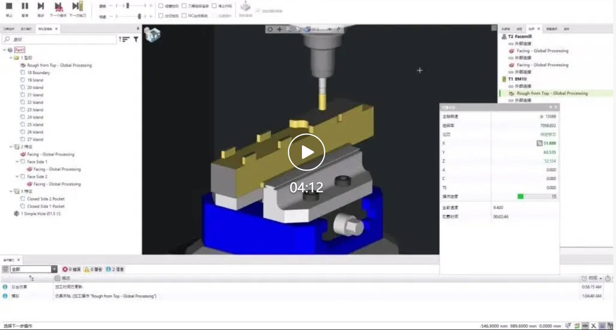Step to the next operation icon
This screenshot has width=616, height=330.
pyautogui.click(x=58, y=7)
